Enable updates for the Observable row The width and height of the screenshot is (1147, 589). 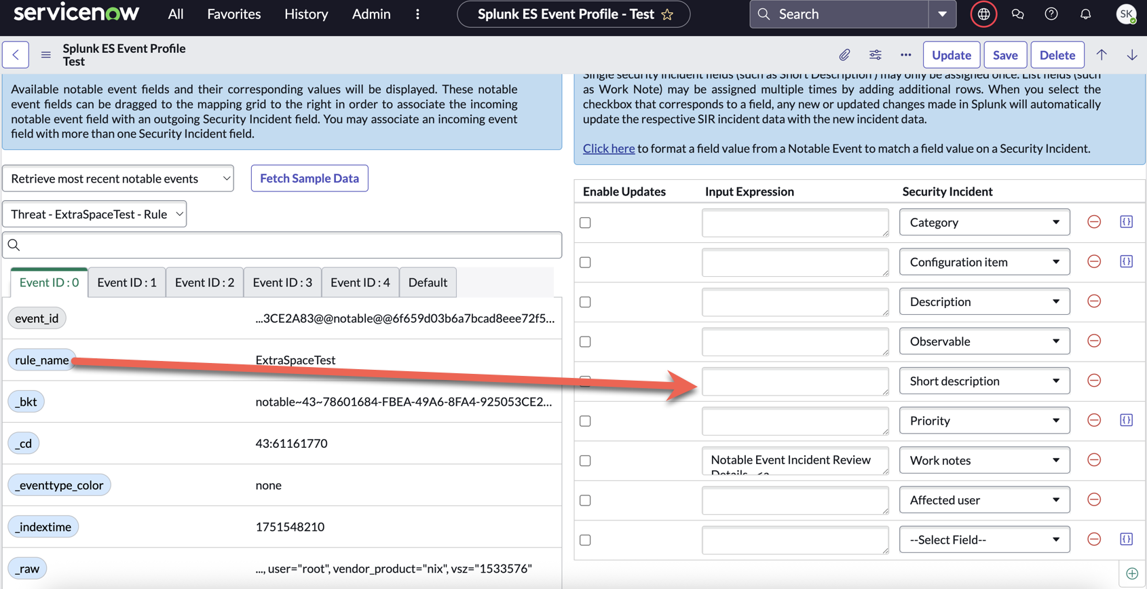pos(586,342)
